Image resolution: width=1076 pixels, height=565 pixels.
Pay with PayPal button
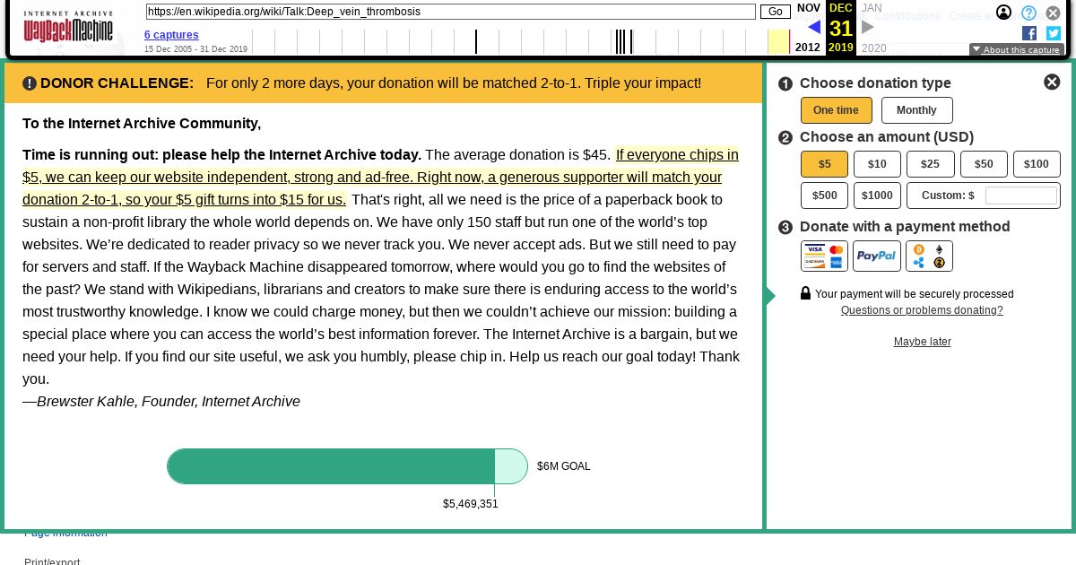tap(876, 256)
